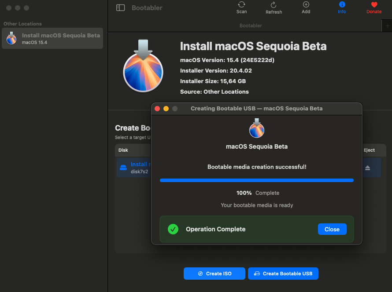The image size is (392, 292).
Task: Click the Create ISO button
Action: point(214,274)
